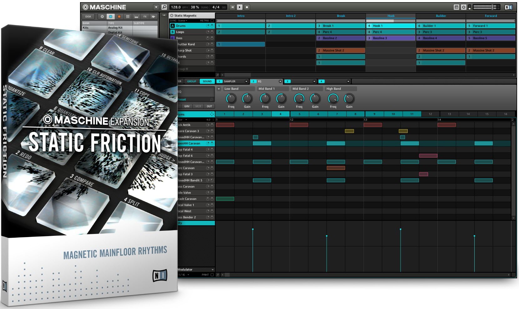
Task: Toggle the audio engine power button
Action: click(463, 7)
